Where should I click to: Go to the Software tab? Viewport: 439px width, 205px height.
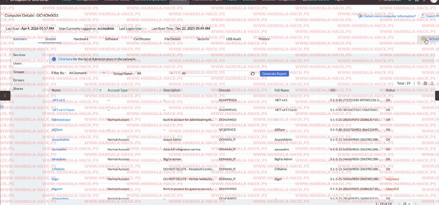coord(111,39)
